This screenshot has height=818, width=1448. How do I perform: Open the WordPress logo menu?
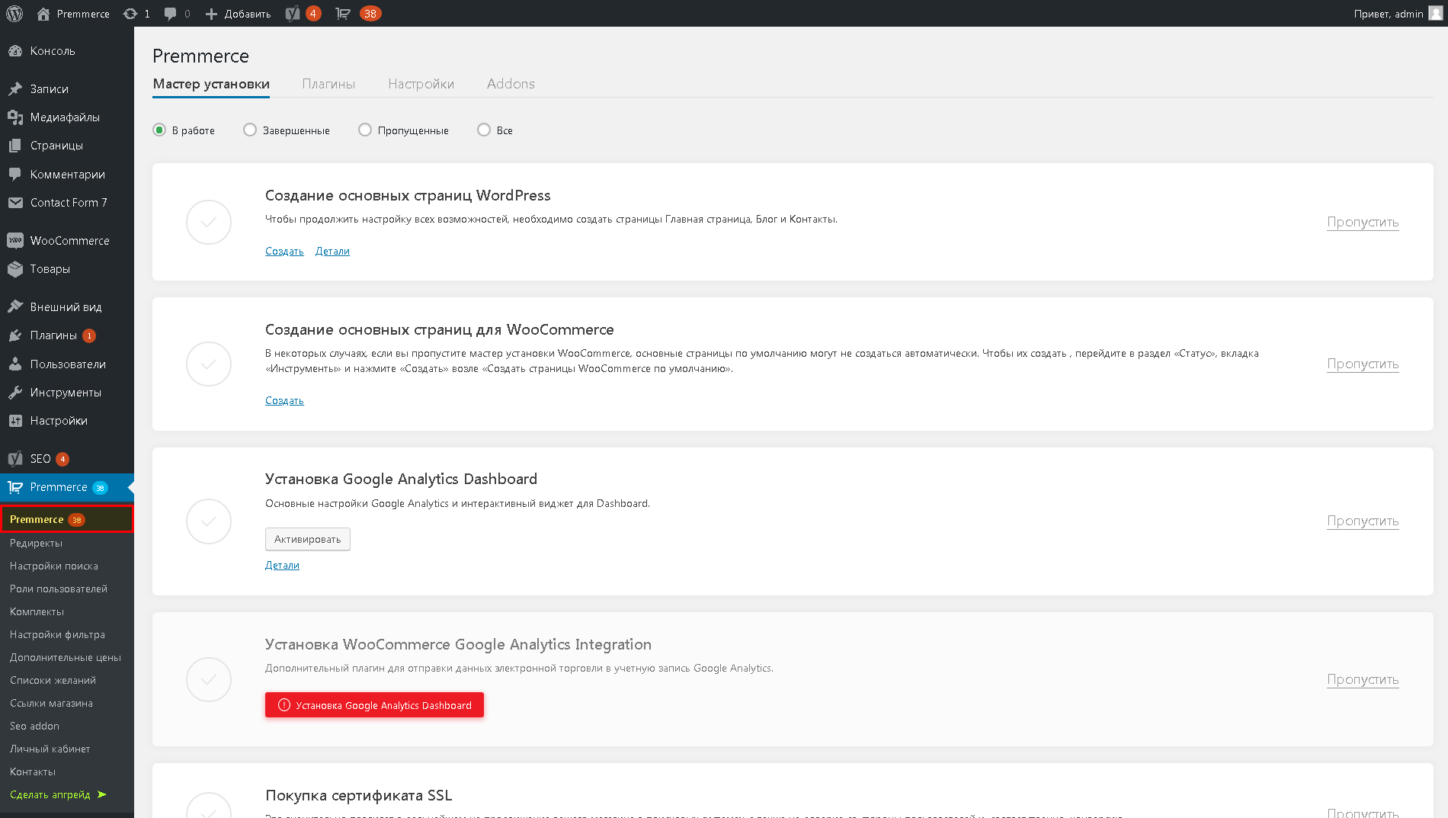(14, 13)
